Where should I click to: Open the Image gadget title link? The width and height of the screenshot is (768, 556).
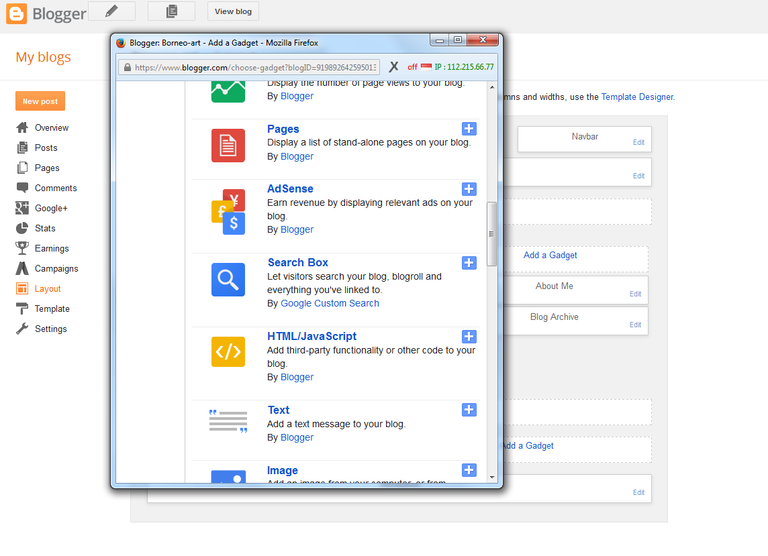click(282, 471)
